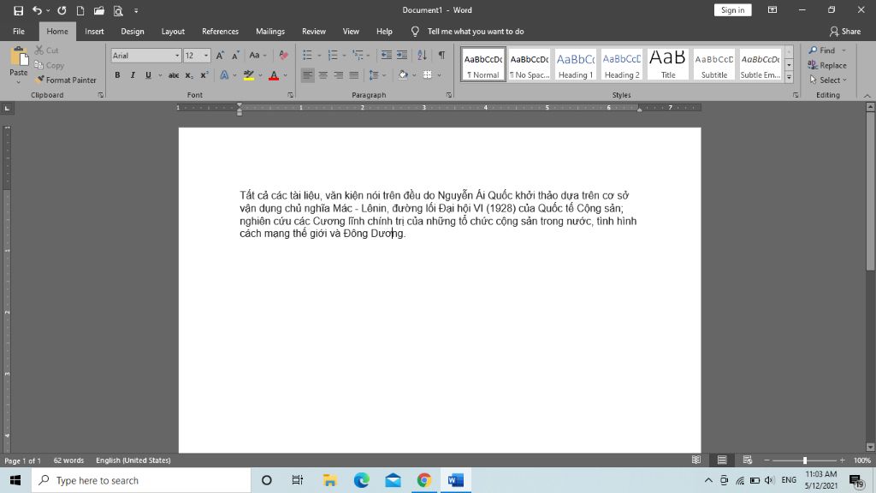
Task: Open File Explorer from the taskbar
Action: (x=329, y=480)
